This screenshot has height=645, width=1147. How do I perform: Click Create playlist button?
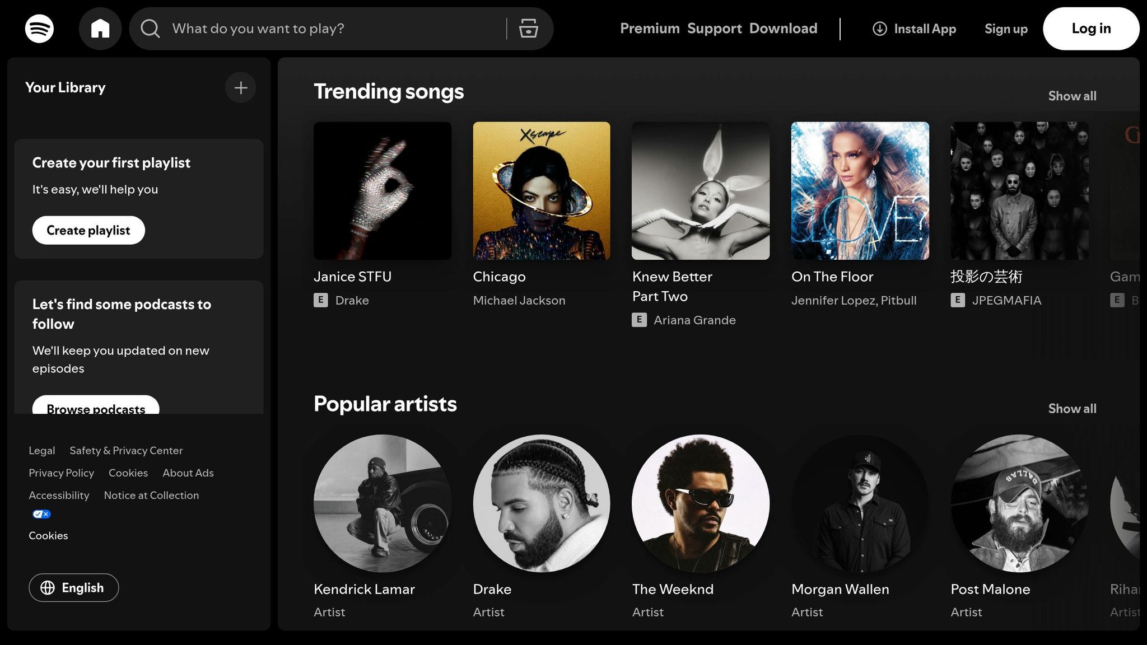click(88, 230)
